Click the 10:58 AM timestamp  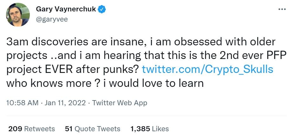[x=22, y=103]
